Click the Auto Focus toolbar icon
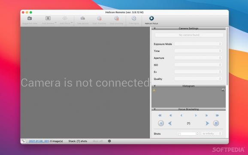Screen dimensions: 248x155 tap(65, 18)
